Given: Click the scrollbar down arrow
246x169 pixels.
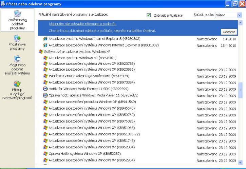Looking at the screenshot, I should (240, 163).
